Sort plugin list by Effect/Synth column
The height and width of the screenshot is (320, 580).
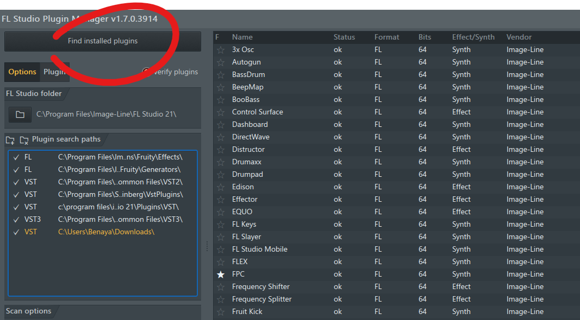[473, 37]
